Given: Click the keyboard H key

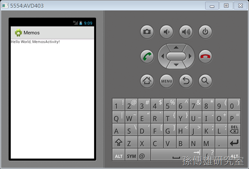Looking at the screenshot, I should pos(183,129).
